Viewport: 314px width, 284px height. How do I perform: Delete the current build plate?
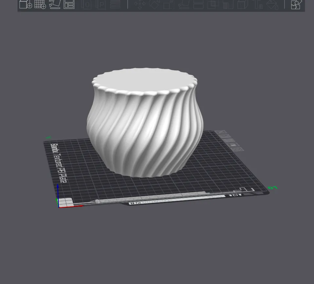(220, 132)
